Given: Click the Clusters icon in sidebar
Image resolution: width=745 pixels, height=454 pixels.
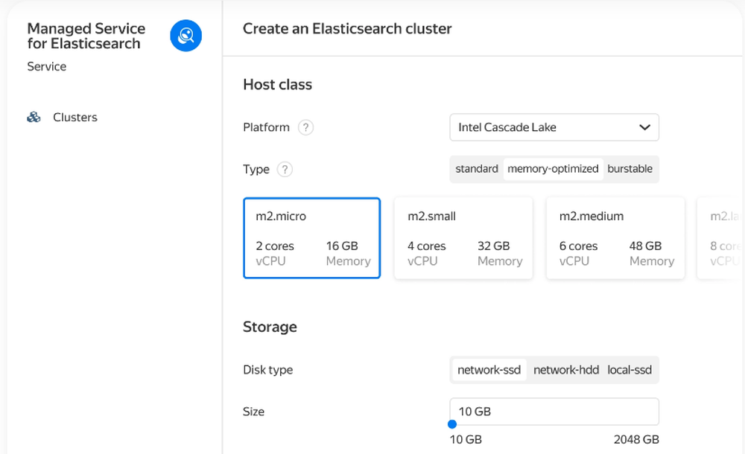Looking at the screenshot, I should (34, 118).
